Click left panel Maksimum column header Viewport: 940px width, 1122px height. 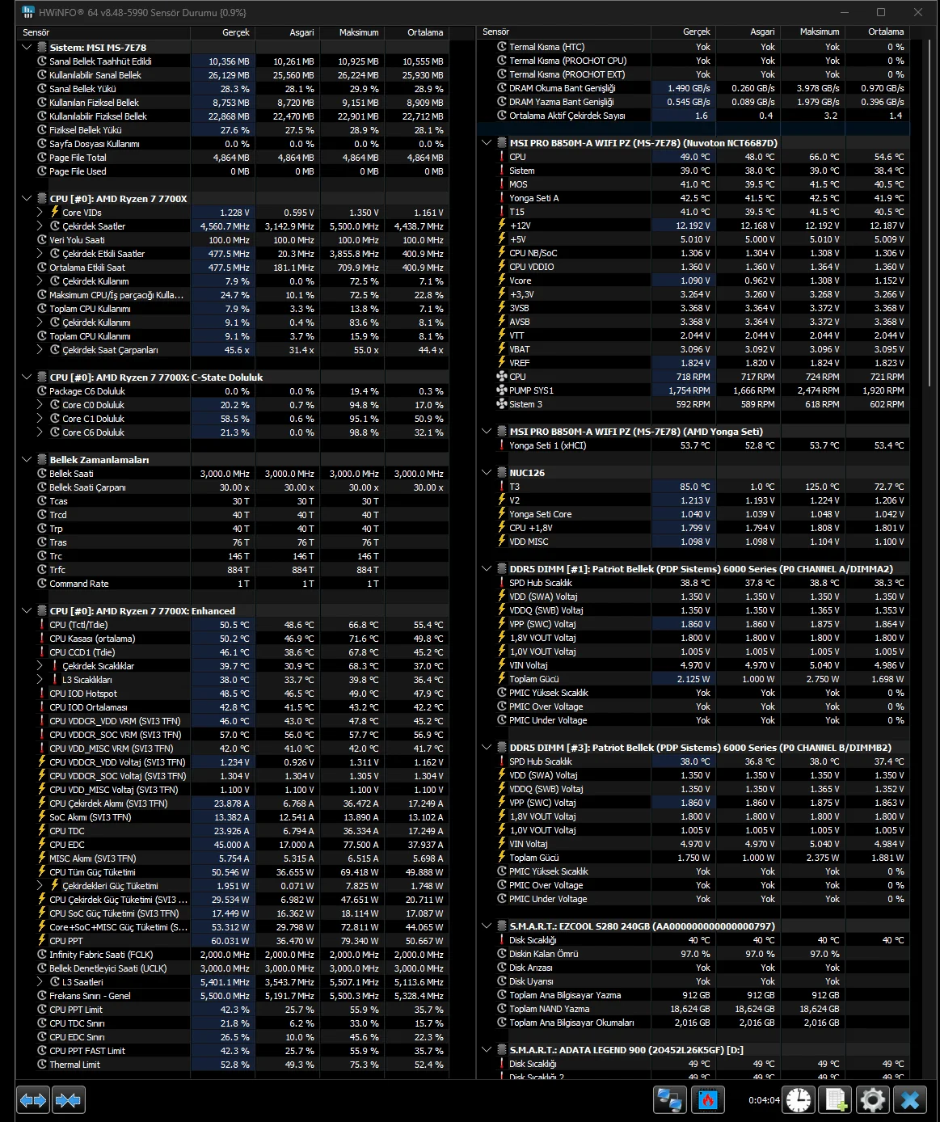coord(352,32)
